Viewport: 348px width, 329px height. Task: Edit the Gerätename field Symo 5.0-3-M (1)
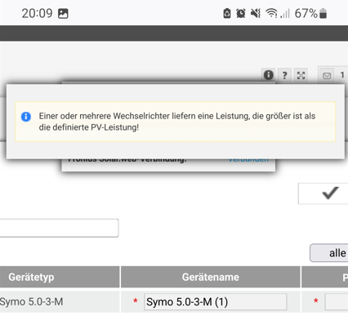click(x=215, y=301)
